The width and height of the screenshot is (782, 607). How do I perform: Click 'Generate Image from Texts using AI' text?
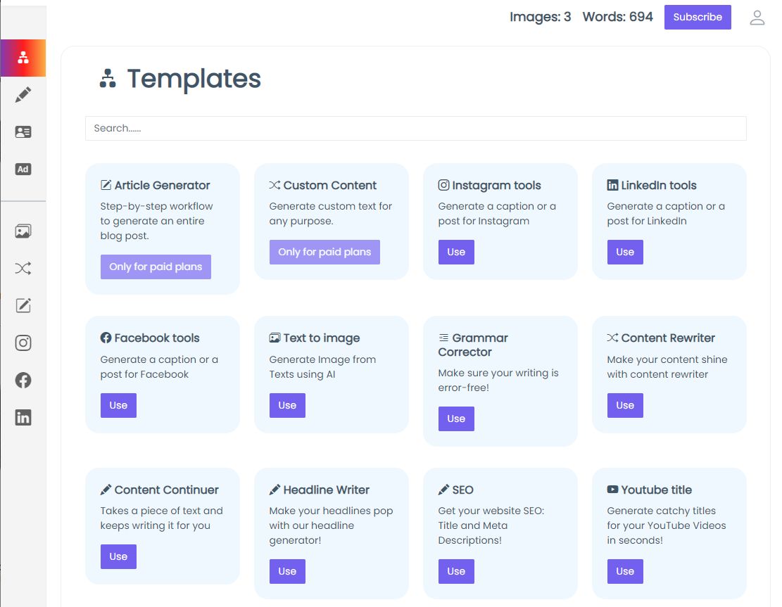(322, 366)
